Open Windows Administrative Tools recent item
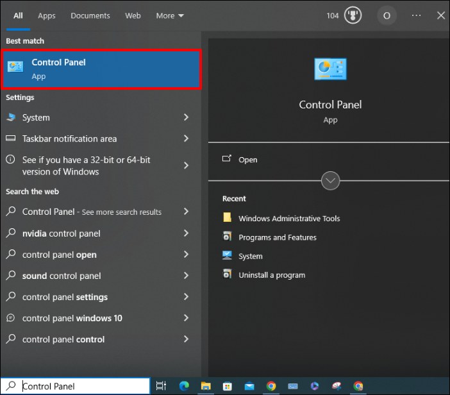The height and width of the screenshot is (395, 450). pyautogui.click(x=288, y=218)
